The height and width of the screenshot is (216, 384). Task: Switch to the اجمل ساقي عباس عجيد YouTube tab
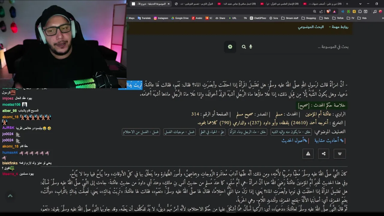237,4
